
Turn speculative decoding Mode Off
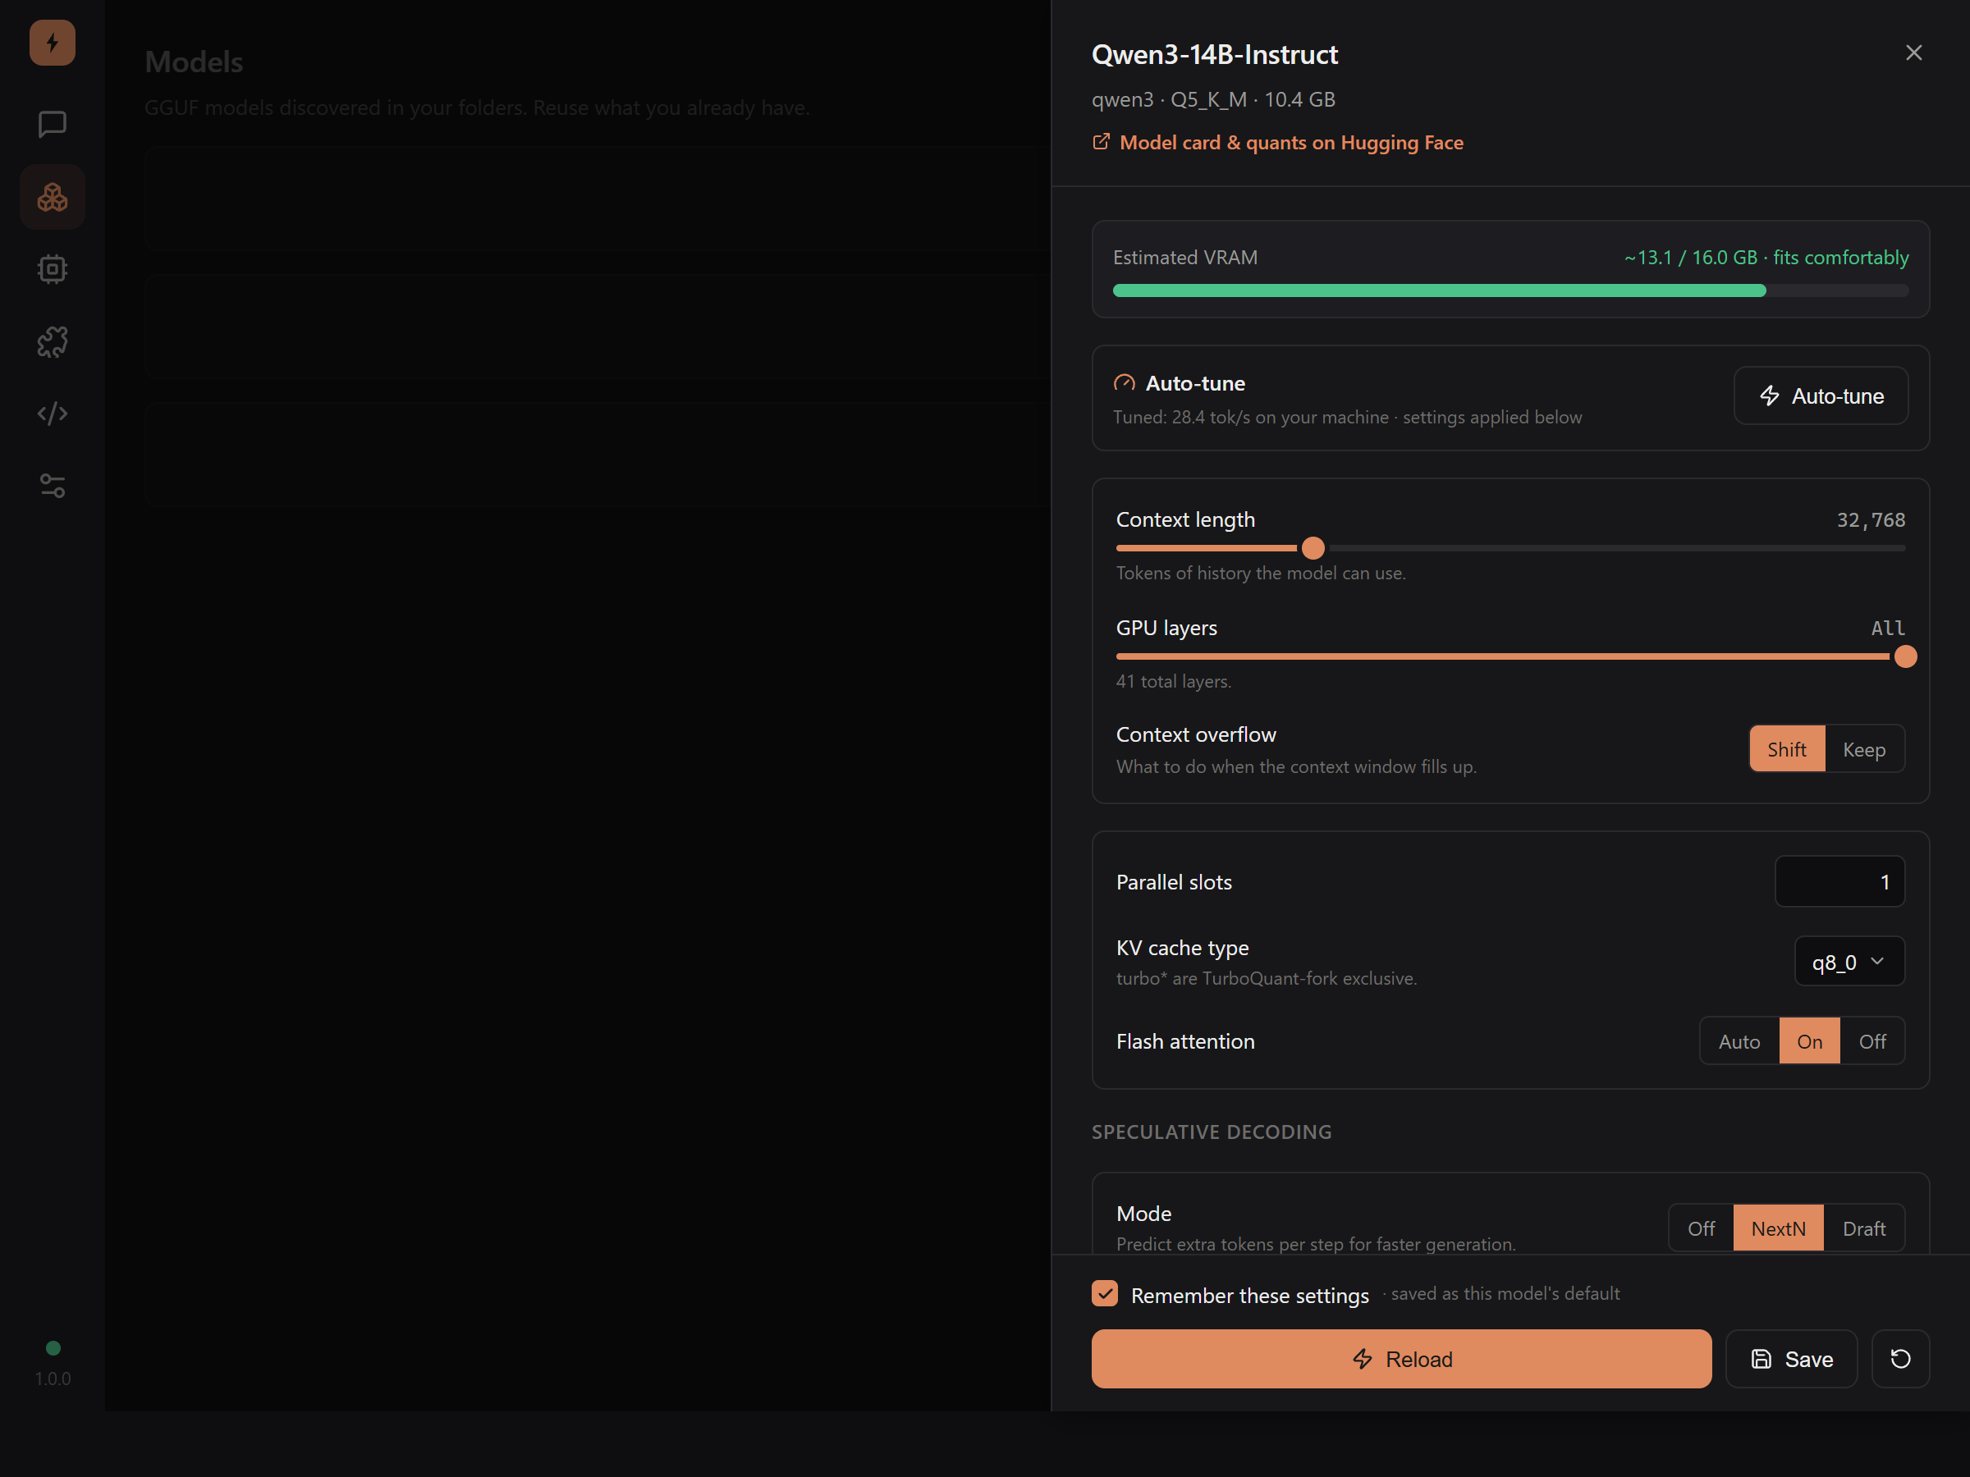pyautogui.click(x=1701, y=1228)
